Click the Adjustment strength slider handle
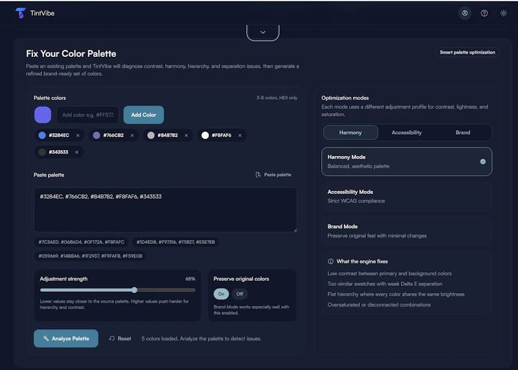518x370 pixels. click(x=134, y=290)
